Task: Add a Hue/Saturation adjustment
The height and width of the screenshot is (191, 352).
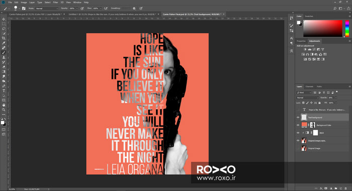Action: point(303,54)
